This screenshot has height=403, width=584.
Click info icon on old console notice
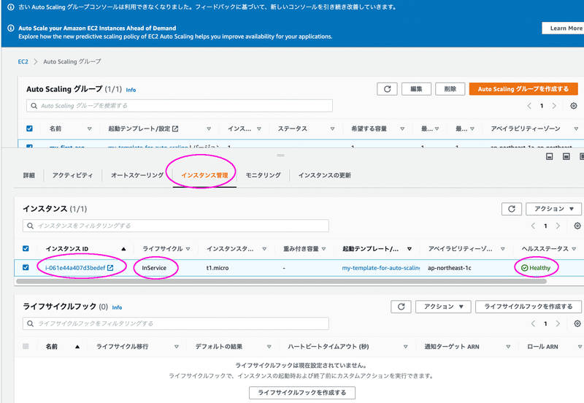pos(11,7)
